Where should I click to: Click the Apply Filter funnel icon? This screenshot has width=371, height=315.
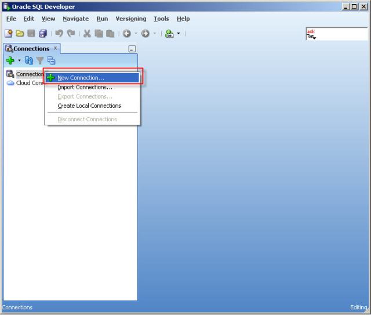point(40,61)
